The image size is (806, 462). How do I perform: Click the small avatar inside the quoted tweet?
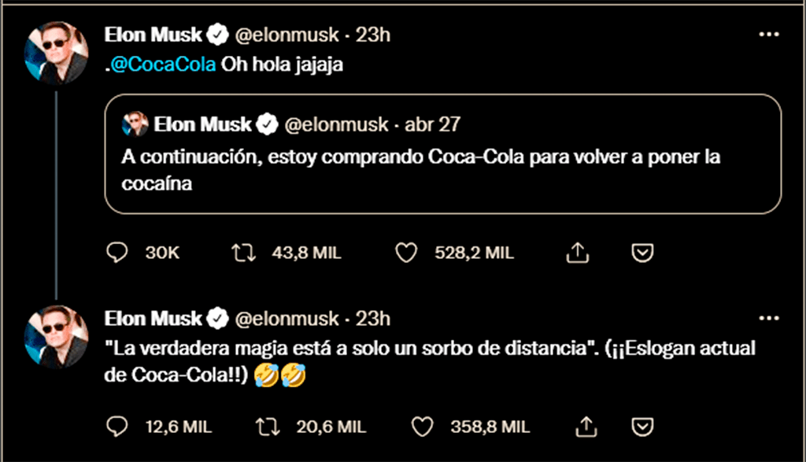[x=135, y=124]
